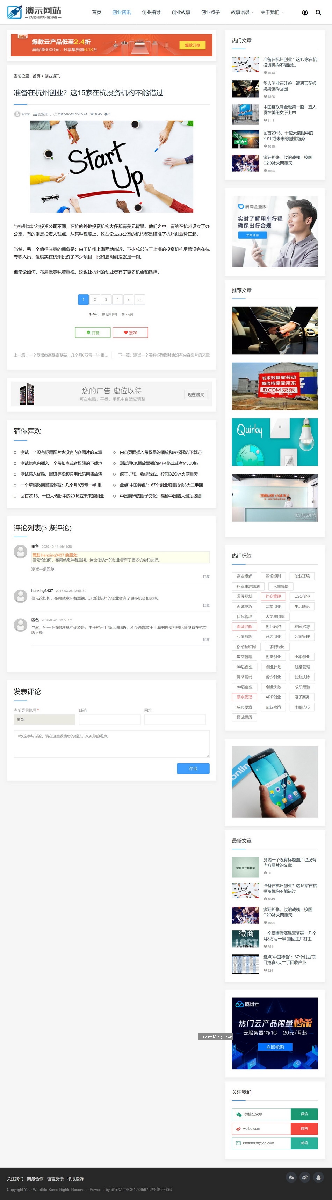Expand the 故事语录 dropdown menu
This screenshot has width=332, height=1200.
coord(242,13)
